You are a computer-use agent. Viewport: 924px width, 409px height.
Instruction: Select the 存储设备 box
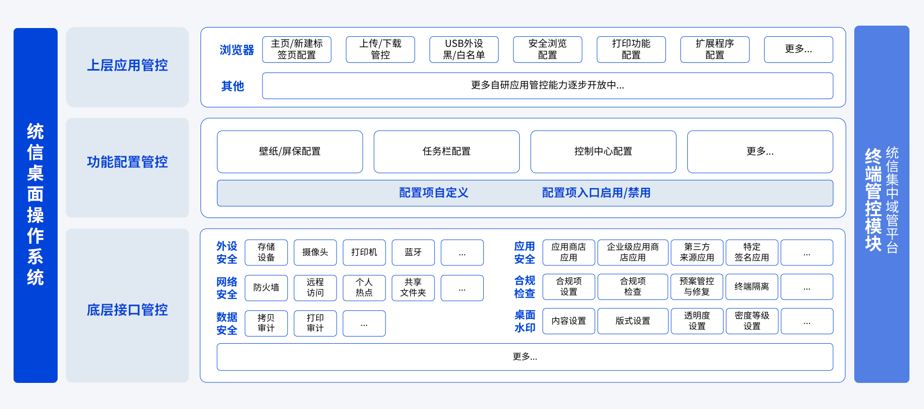coord(266,252)
